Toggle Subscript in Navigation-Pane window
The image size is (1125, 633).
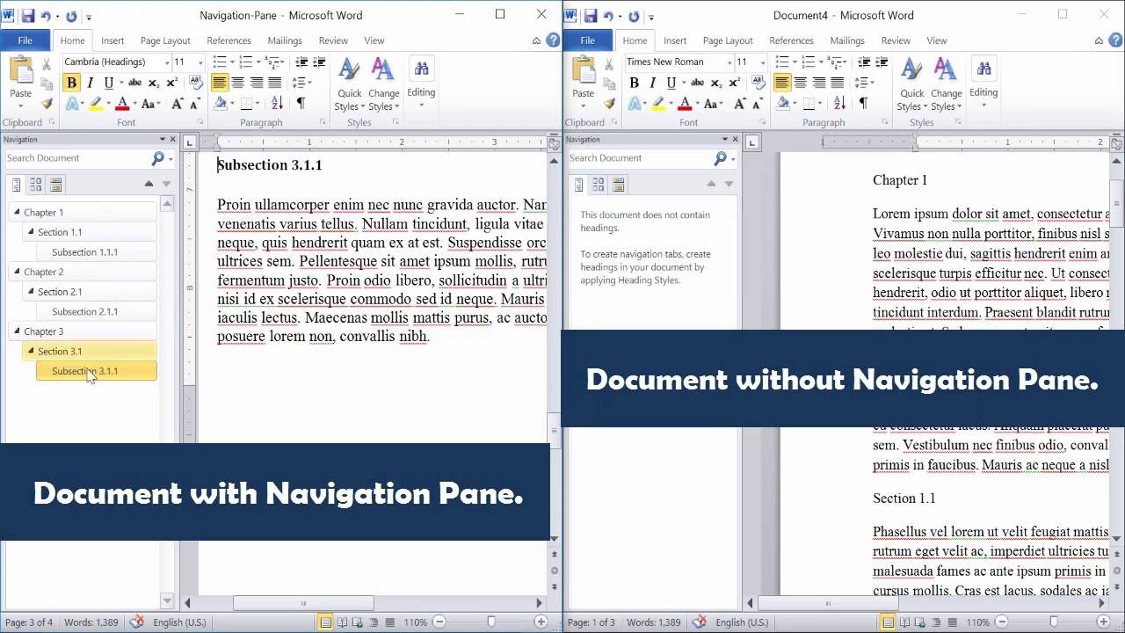point(154,83)
